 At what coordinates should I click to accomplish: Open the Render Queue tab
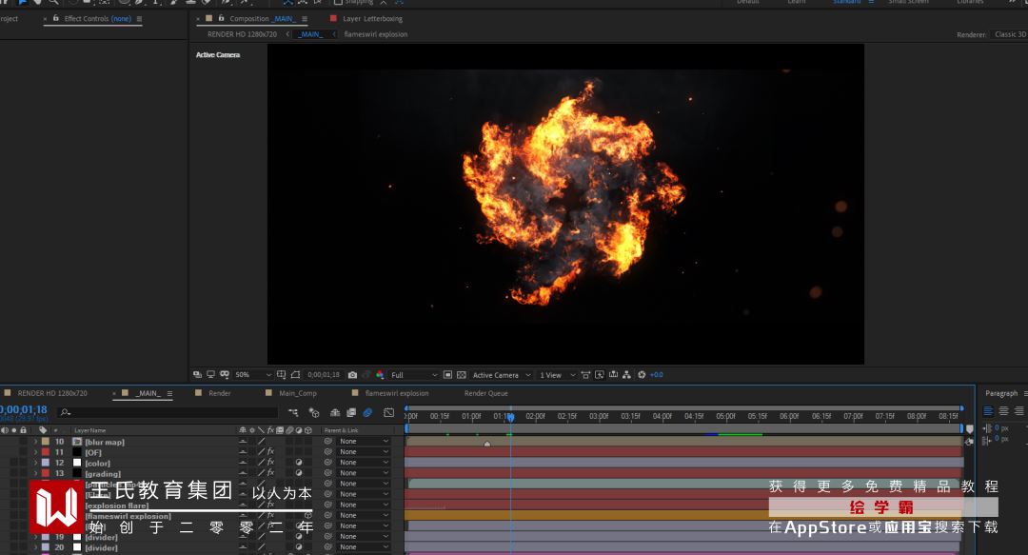pyautogui.click(x=485, y=393)
